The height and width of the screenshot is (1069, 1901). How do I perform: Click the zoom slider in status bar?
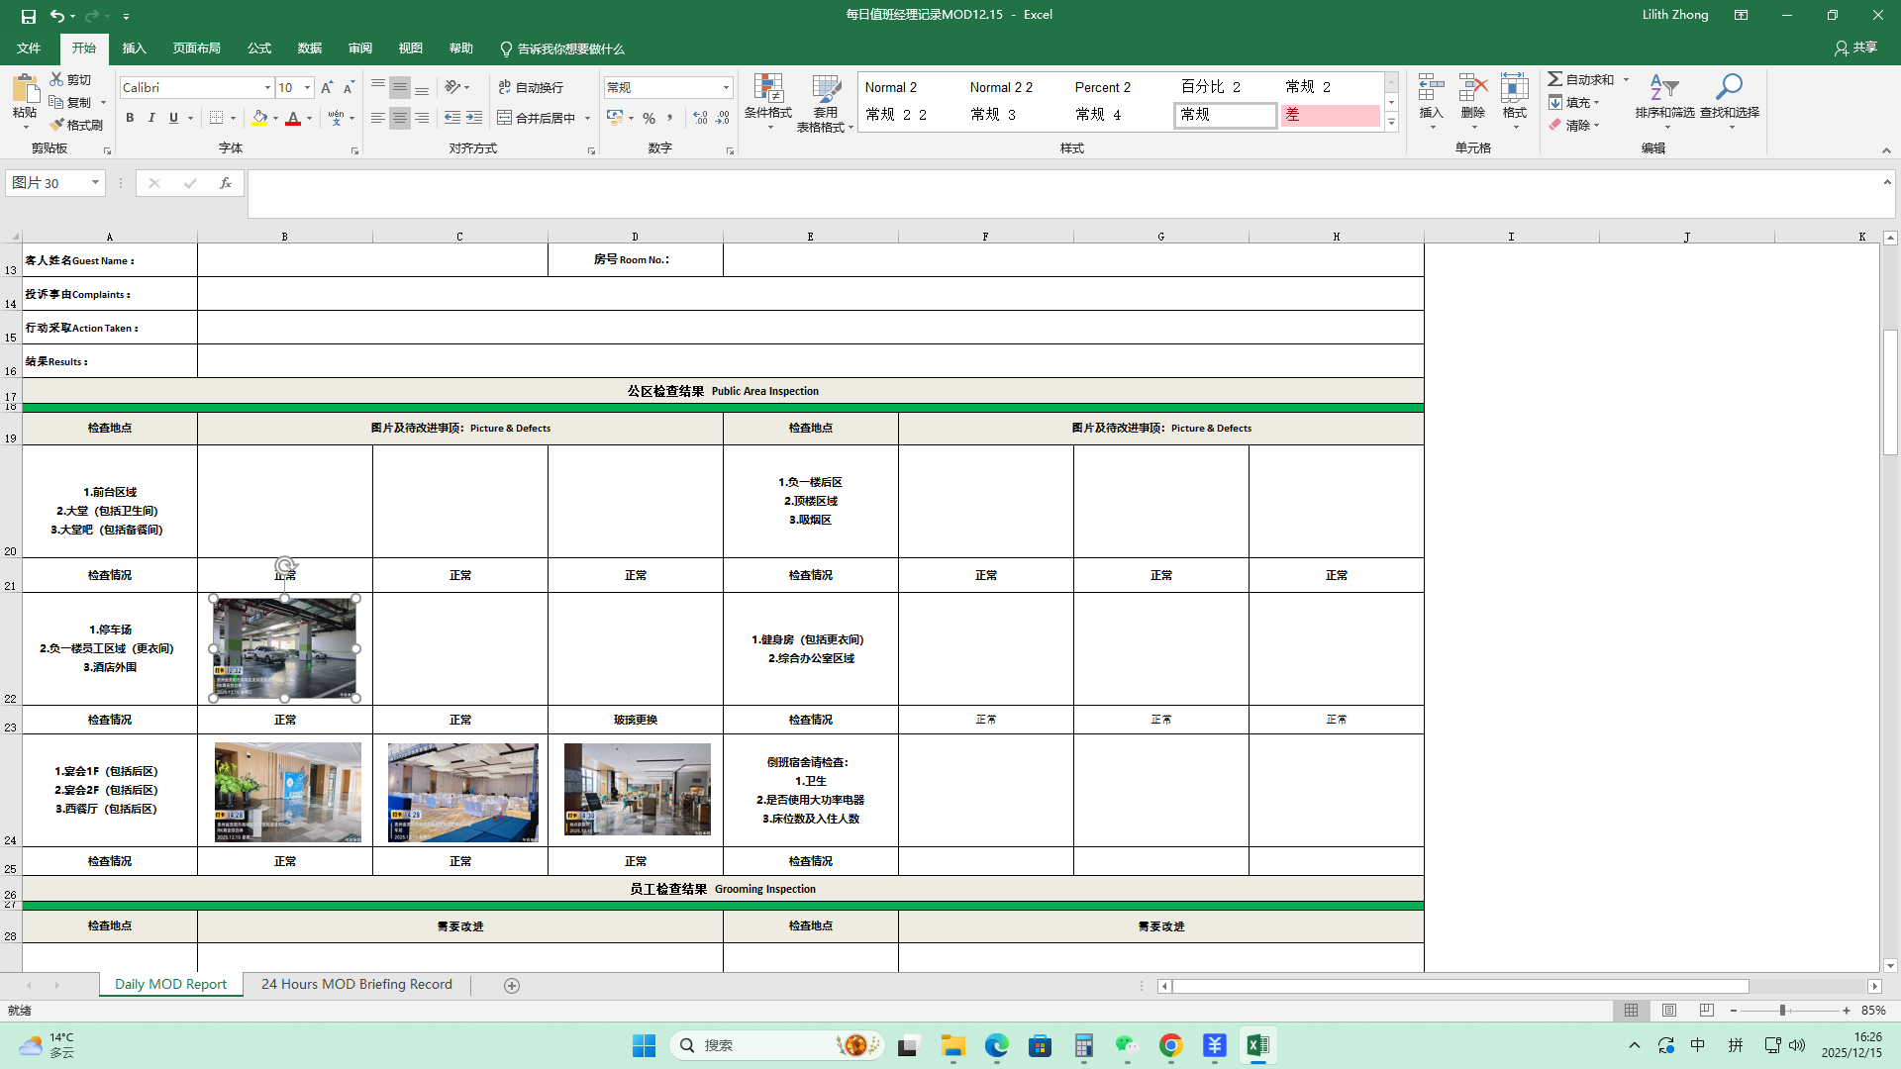pyautogui.click(x=1782, y=1011)
